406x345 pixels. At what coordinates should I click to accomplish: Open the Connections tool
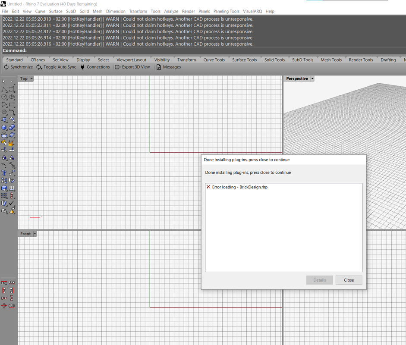click(x=95, y=67)
